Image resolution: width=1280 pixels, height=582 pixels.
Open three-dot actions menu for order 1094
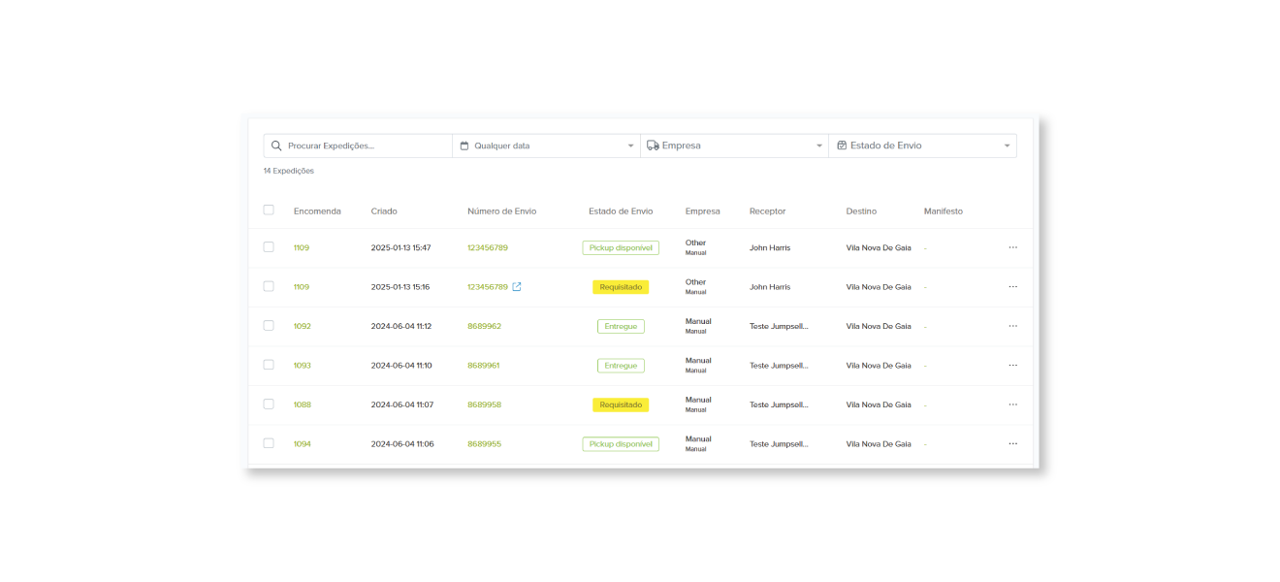pos(1012,443)
